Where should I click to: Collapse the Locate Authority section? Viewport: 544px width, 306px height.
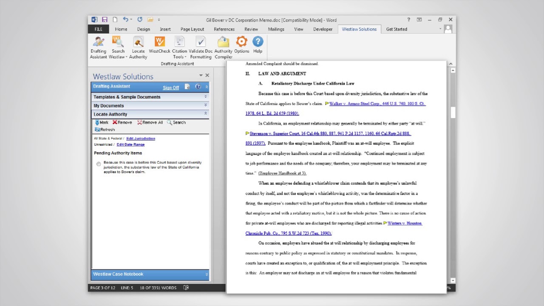pyautogui.click(x=206, y=114)
